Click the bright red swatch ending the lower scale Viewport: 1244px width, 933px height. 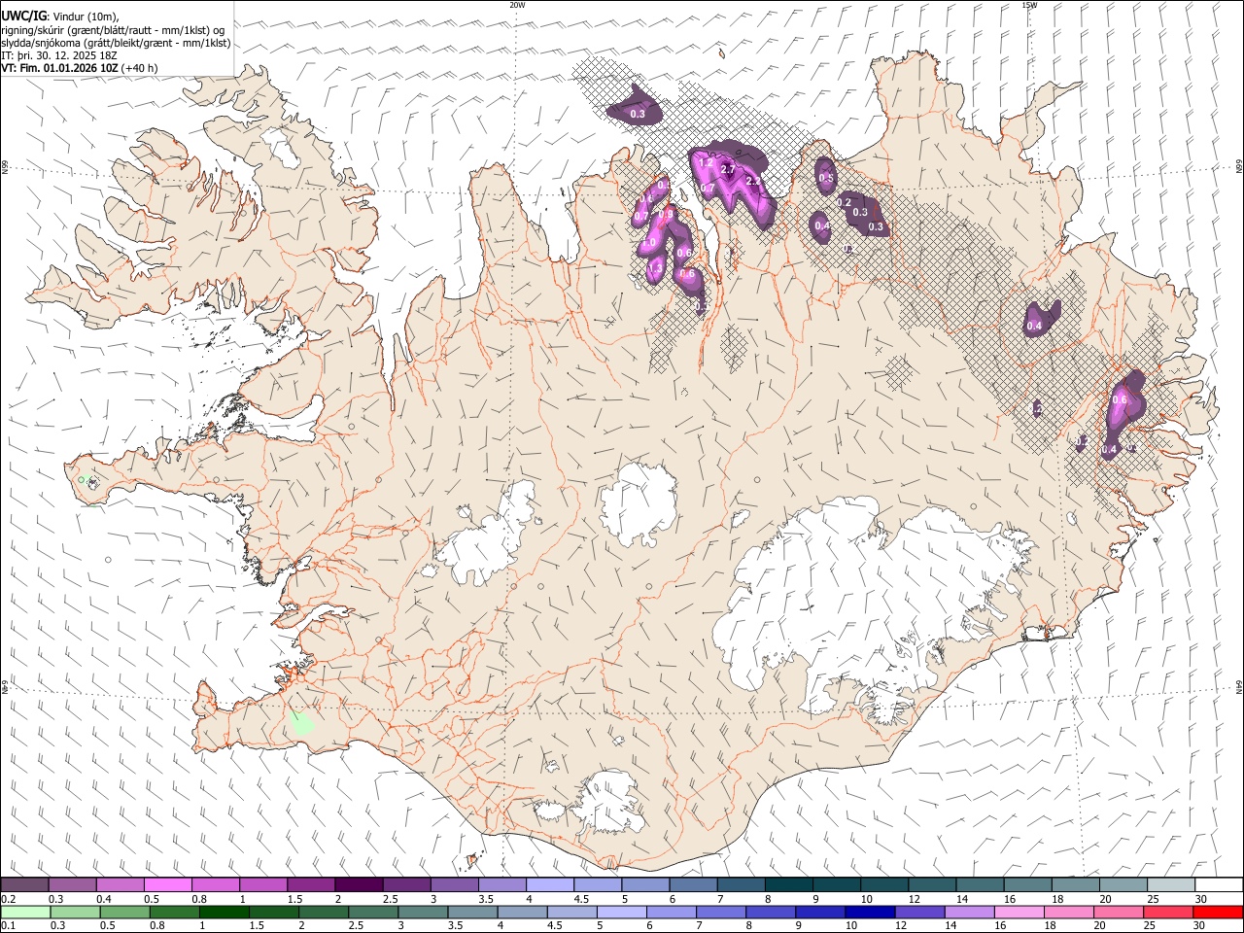point(1218,913)
